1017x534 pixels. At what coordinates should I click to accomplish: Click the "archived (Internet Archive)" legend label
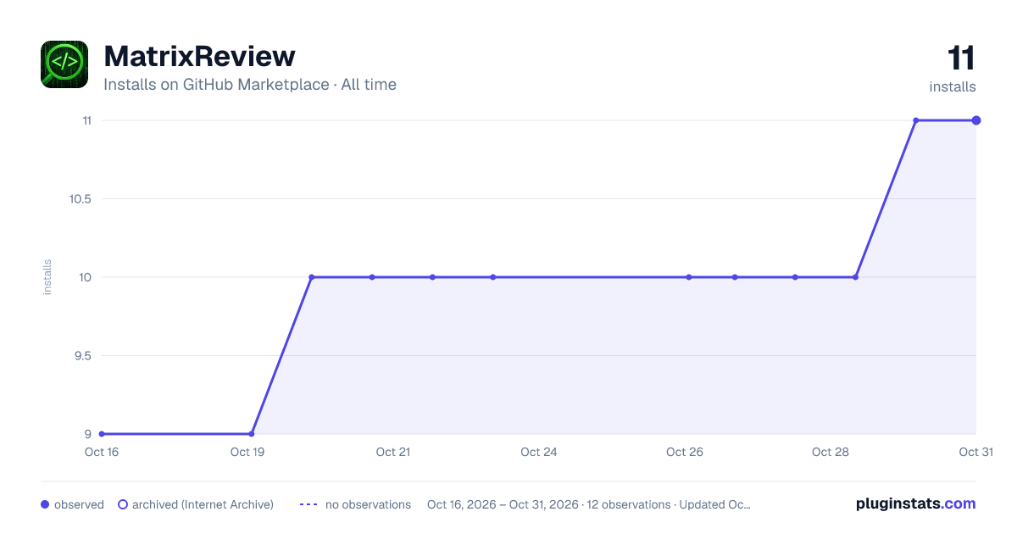coord(203,504)
